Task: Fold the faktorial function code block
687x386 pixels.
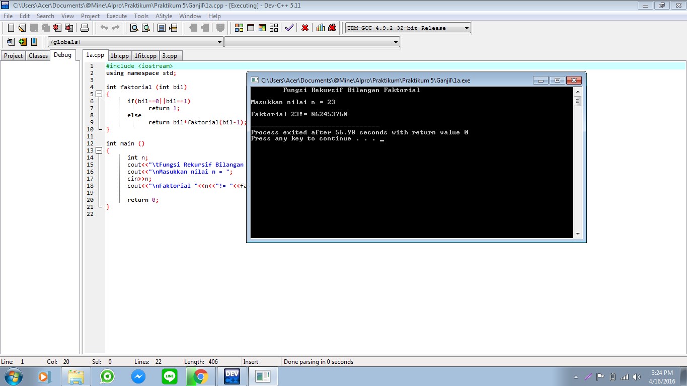Action: coord(99,94)
